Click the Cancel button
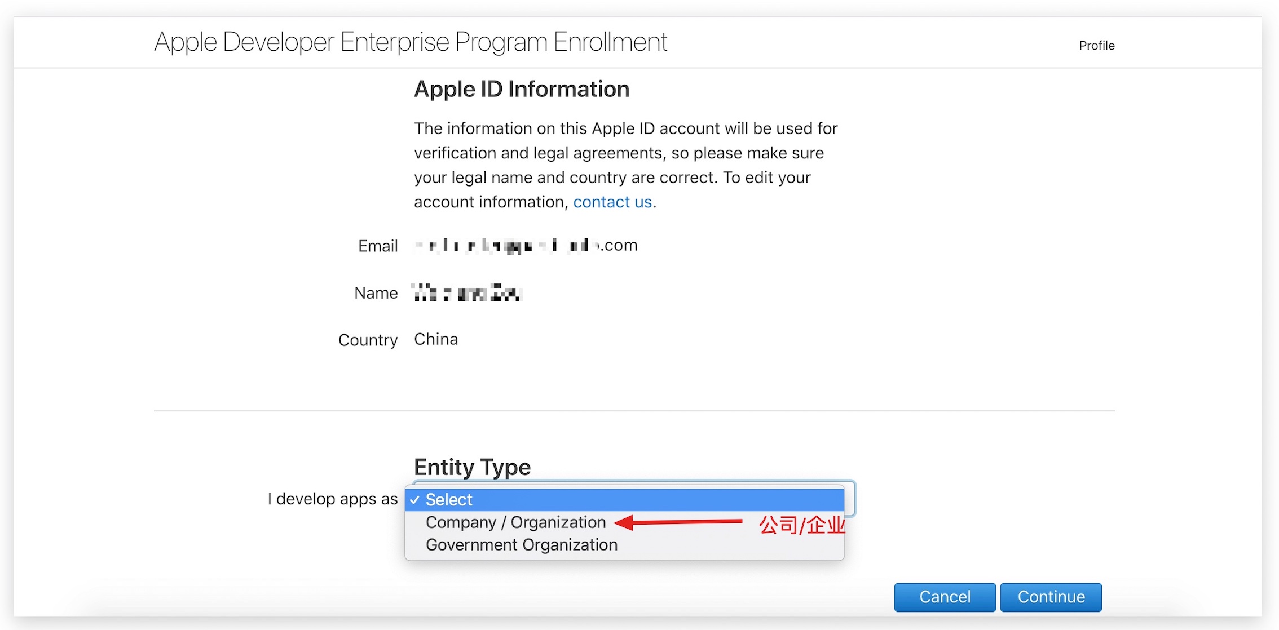 pyautogui.click(x=945, y=597)
